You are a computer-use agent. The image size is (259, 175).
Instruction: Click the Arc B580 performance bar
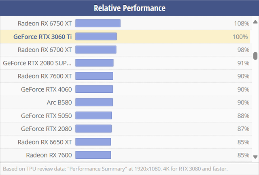[x=94, y=102]
